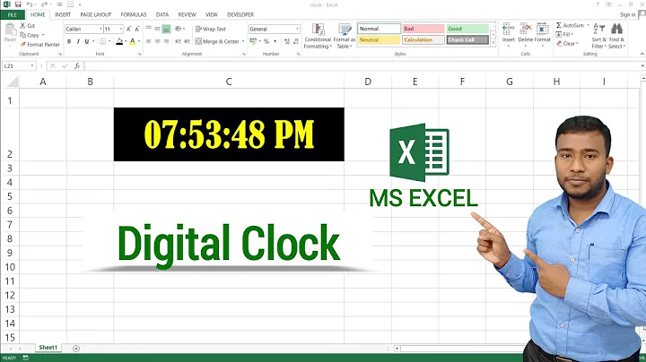
Task: Toggle Wrap Text for the cell
Action: click(x=211, y=29)
